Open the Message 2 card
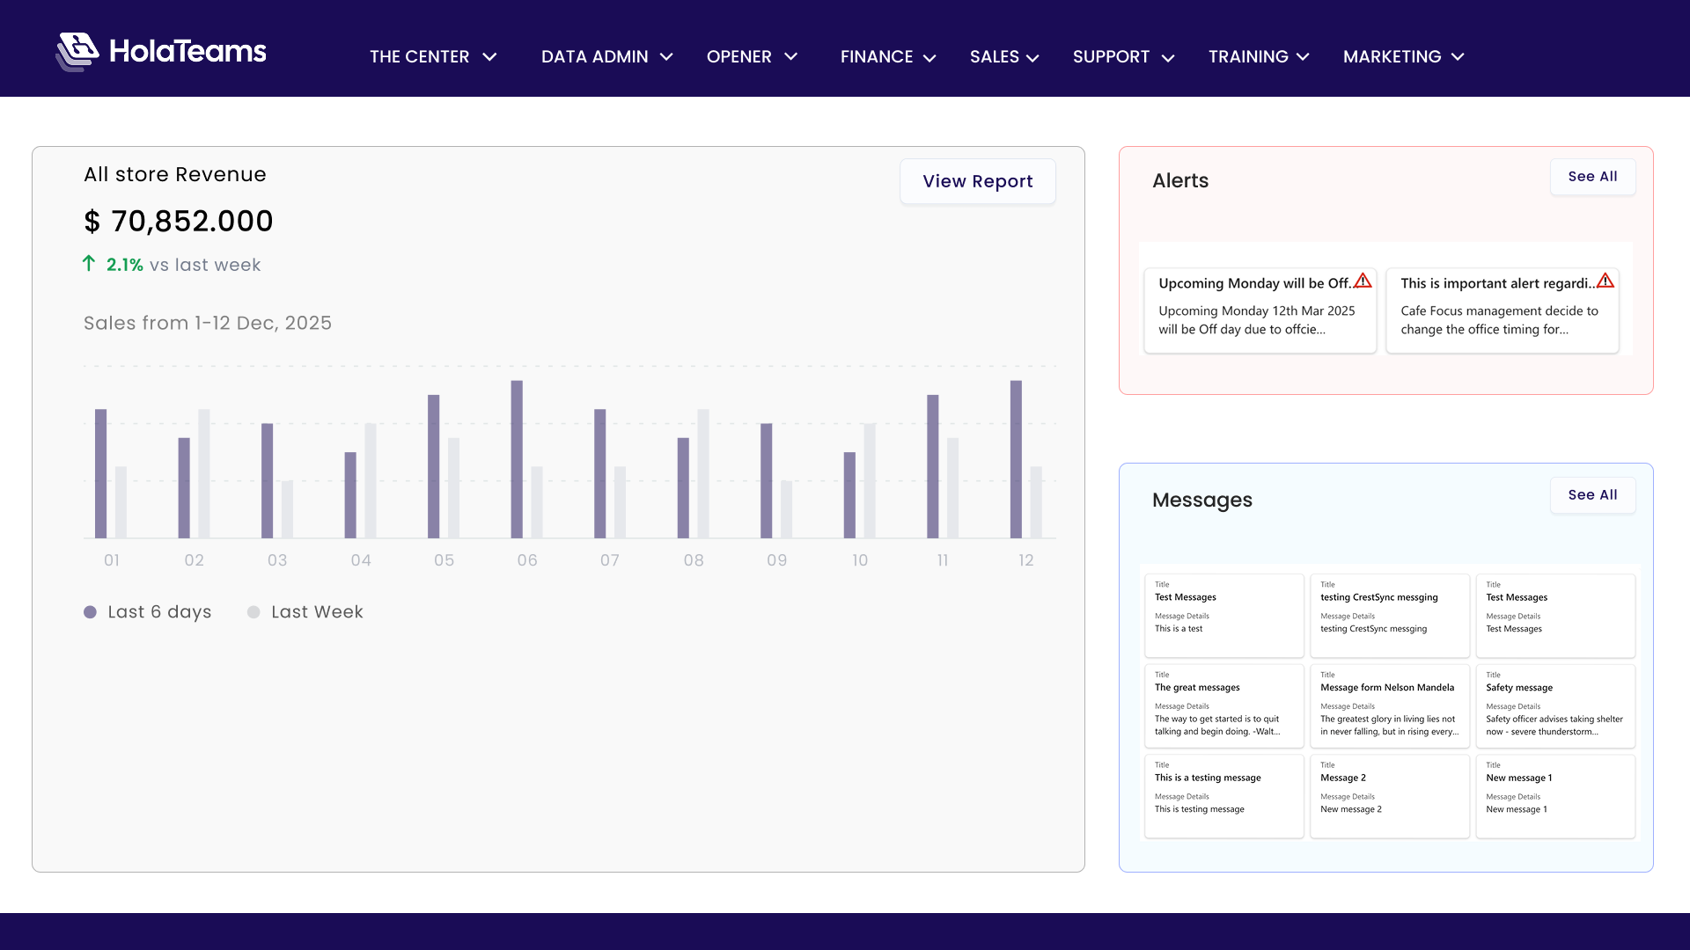 (x=1390, y=797)
